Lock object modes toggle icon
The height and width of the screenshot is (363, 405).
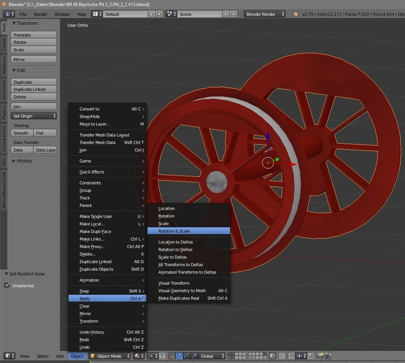pyautogui.click(x=273, y=356)
